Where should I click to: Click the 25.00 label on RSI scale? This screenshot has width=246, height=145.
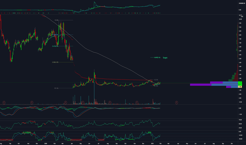point(240,128)
